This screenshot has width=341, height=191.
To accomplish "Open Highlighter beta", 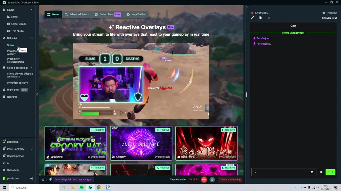I will (x=15, y=90).
